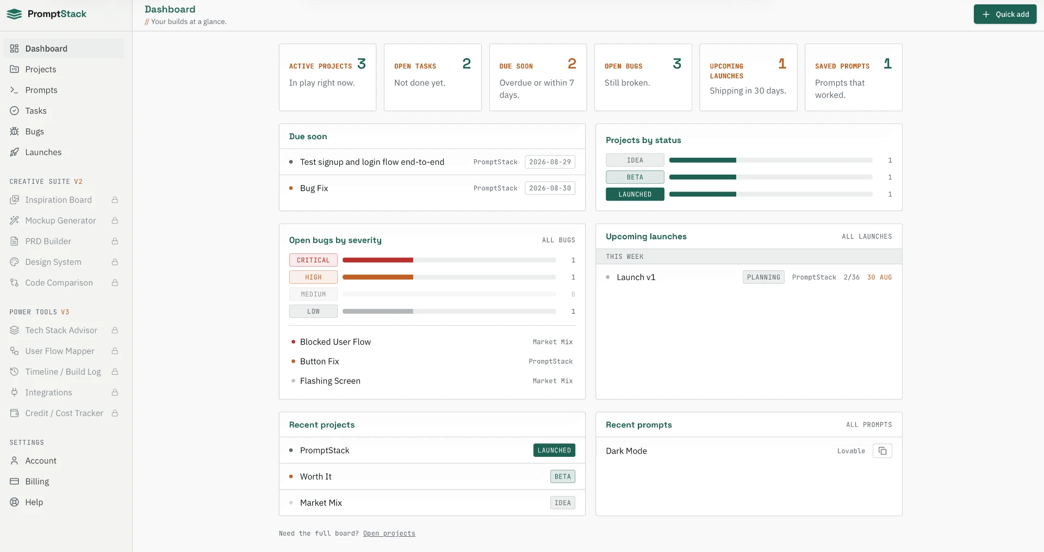Open Billing settings
1044x552 pixels.
click(x=64, y=481)
